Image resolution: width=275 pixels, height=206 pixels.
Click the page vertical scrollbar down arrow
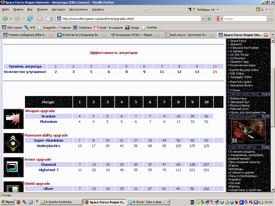pos(273,190)
